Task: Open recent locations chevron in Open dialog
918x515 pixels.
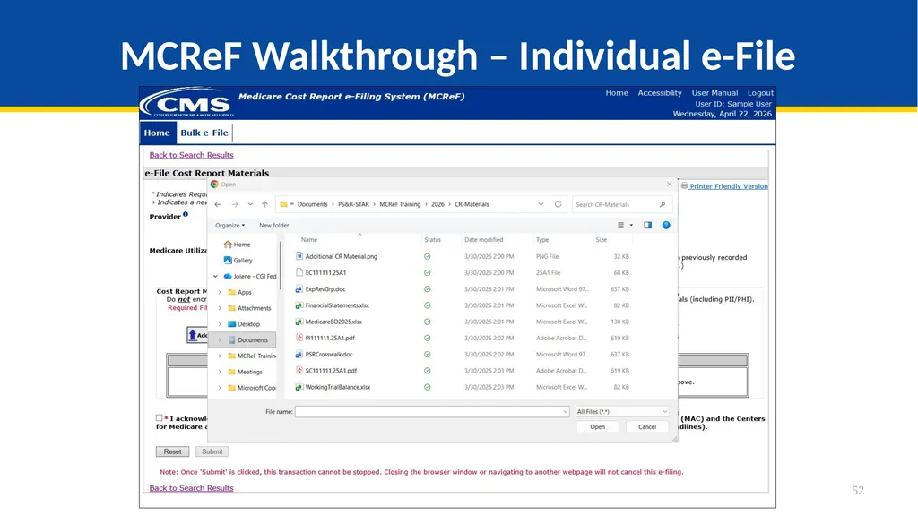Action: tap(250, 204)
